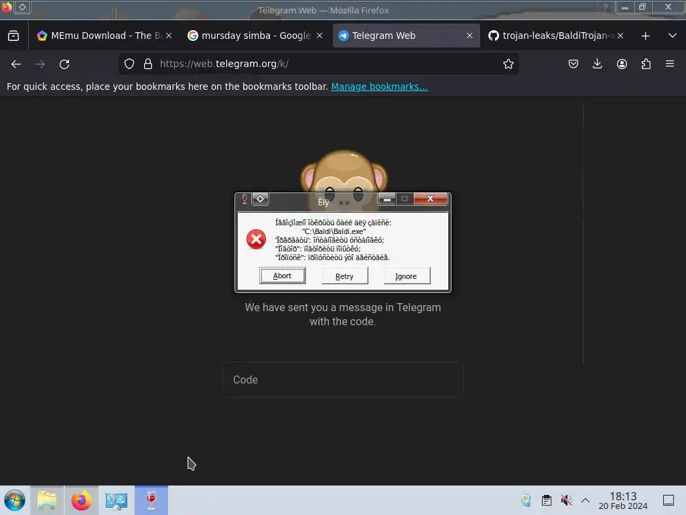Viewport: 686px width, 515px height.
Task: Open the tracking protection shield icon
Action: pos(129,64)
